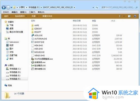The height and width of the screenshot is (101, 140).
Task: Click the 2016-02-28 19:03 date cell
Action: (80, 56)
